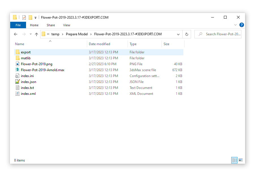Open the Home ribbon tab

click(34, 25)
